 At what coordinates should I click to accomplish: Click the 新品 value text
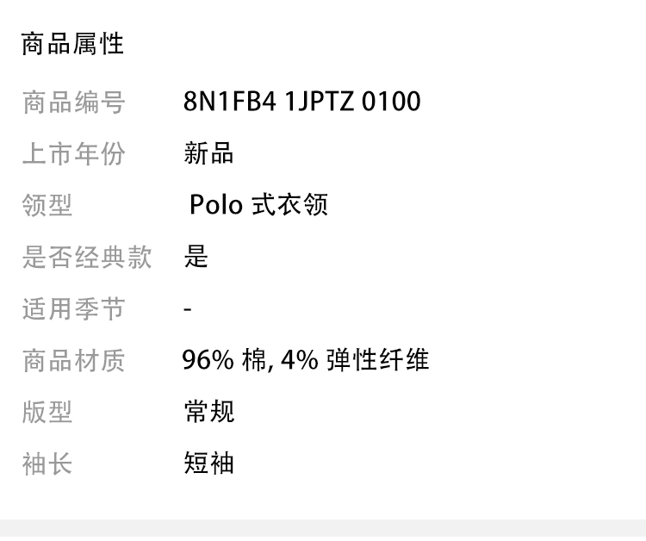coord(208,154)
